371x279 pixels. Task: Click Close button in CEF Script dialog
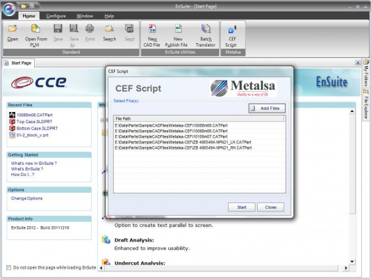271,207
